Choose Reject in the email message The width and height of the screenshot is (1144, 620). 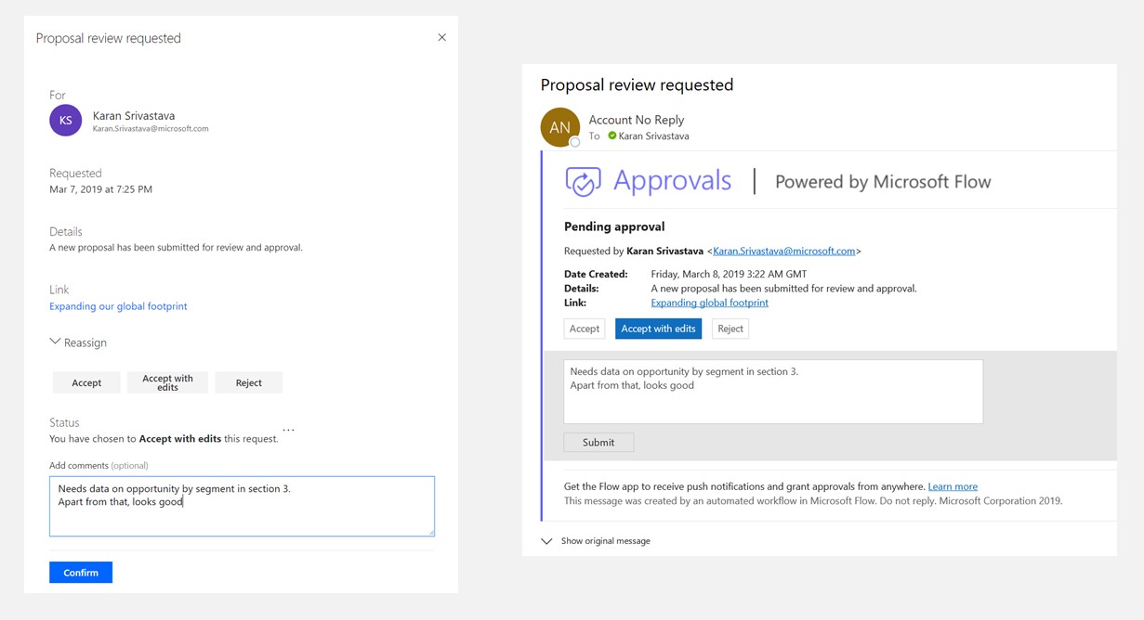(730, 328)
